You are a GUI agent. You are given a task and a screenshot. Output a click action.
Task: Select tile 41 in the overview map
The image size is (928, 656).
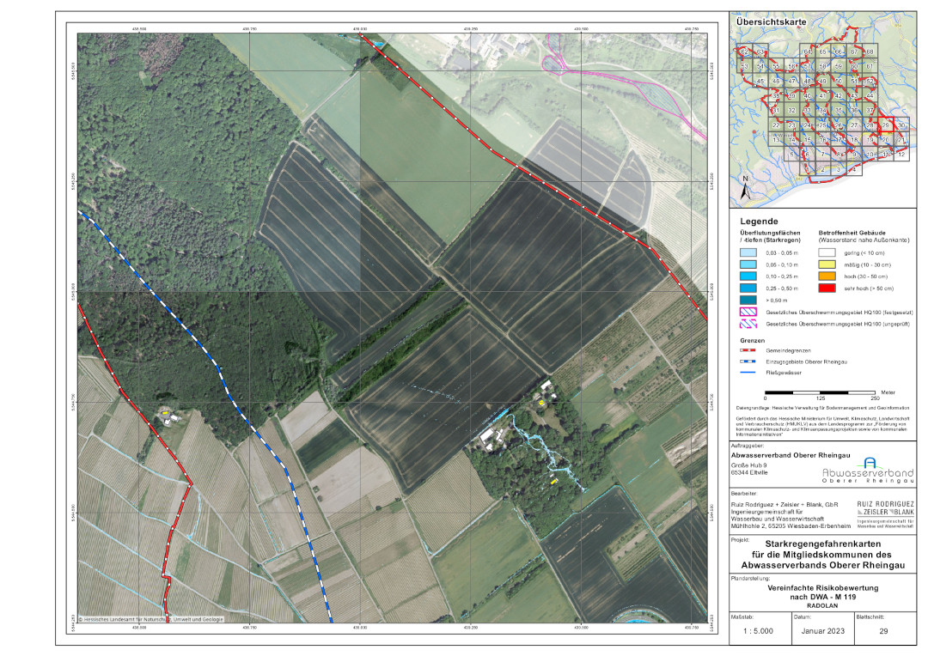(823, 96)
